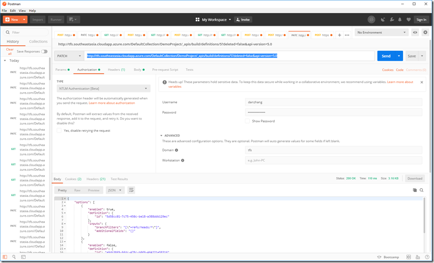Click the Username input field

(334, 102)
